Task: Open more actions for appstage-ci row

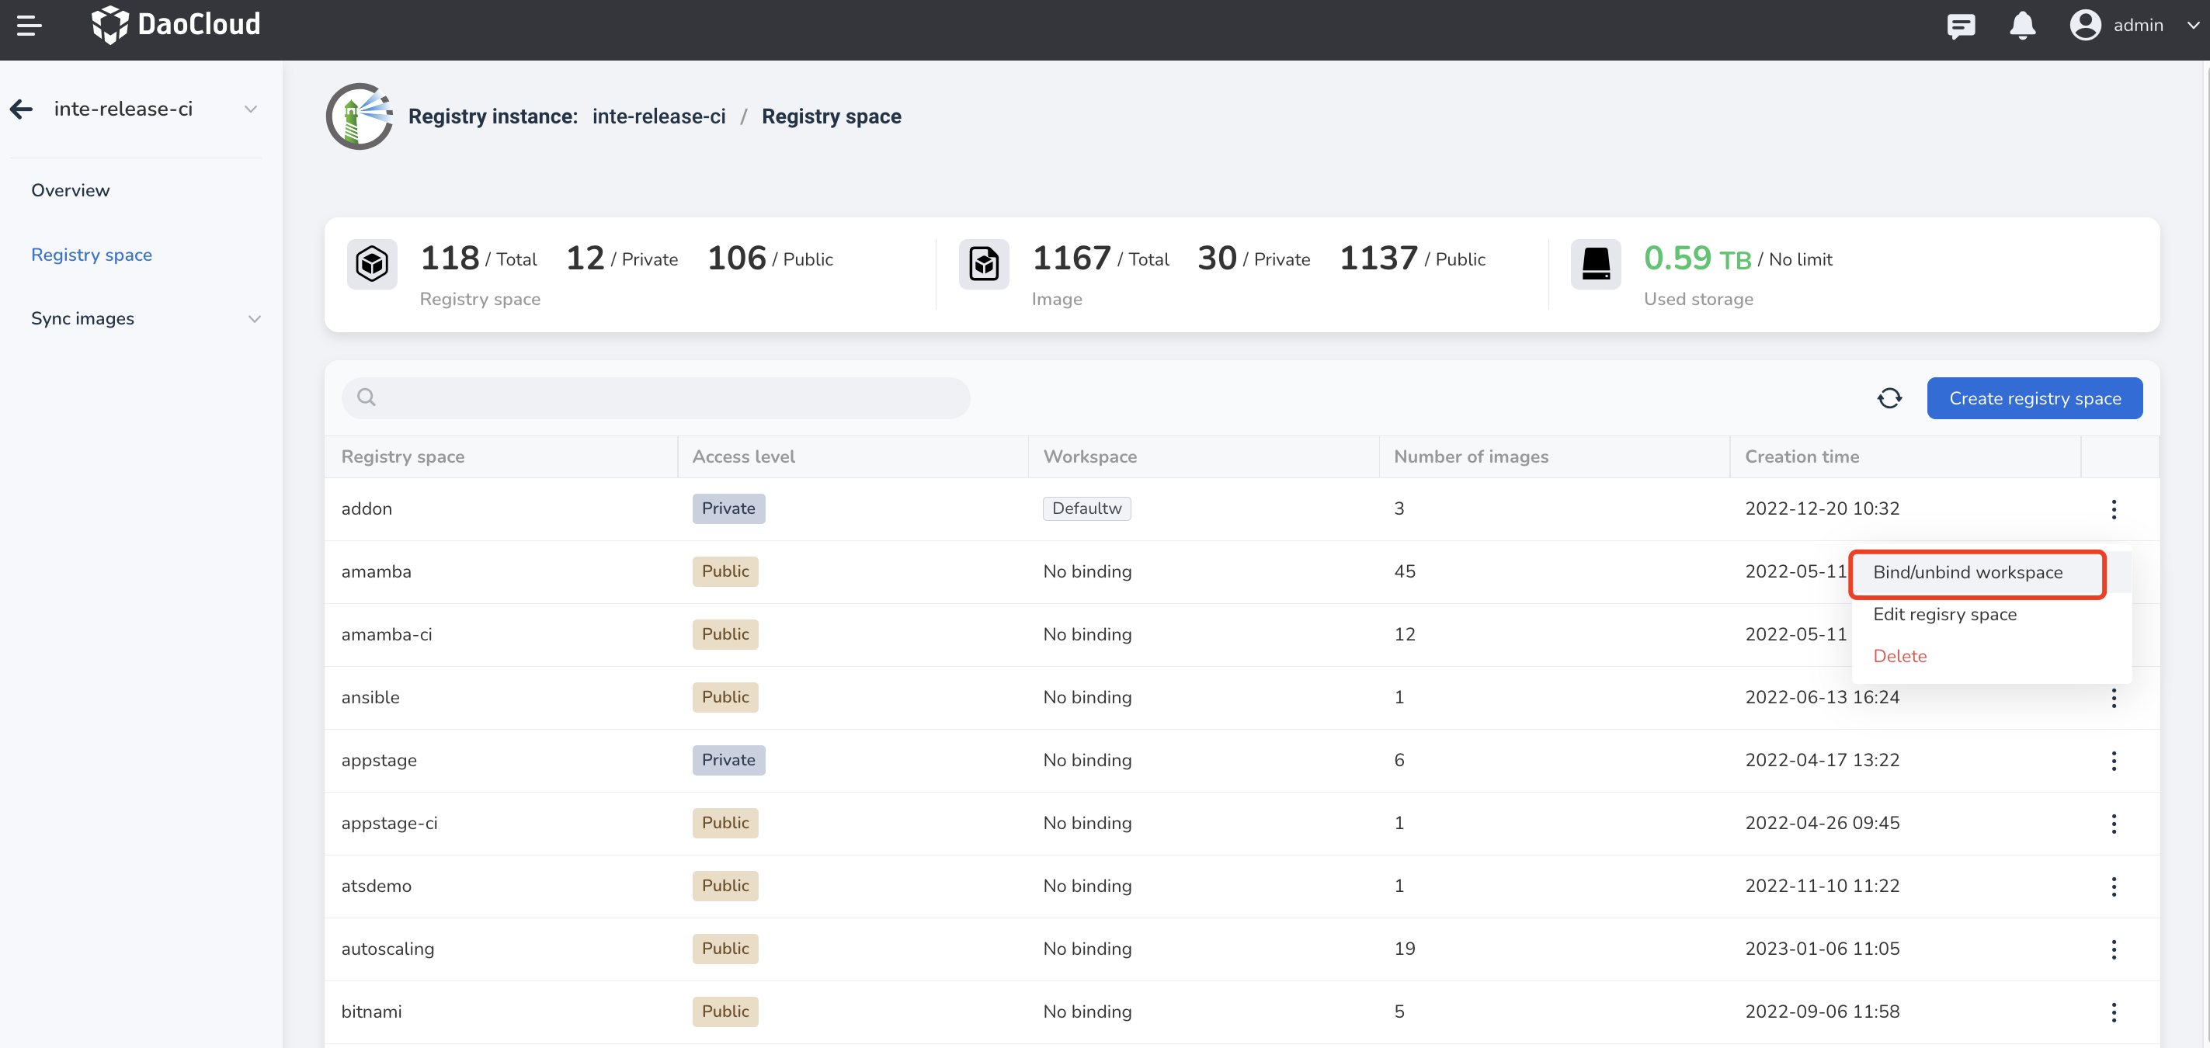Action: coord(2113,824)
